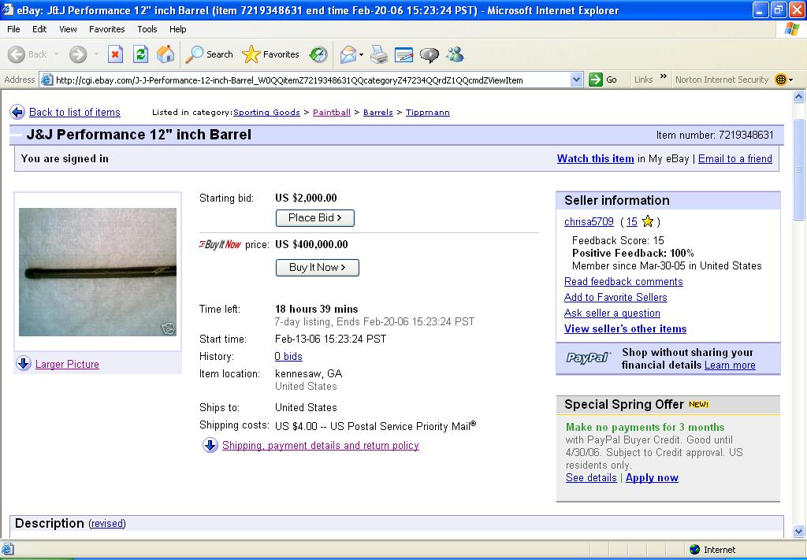This screenshot has width=807, height=560.
Task: Open the Favorites star button
Action: 271,54
